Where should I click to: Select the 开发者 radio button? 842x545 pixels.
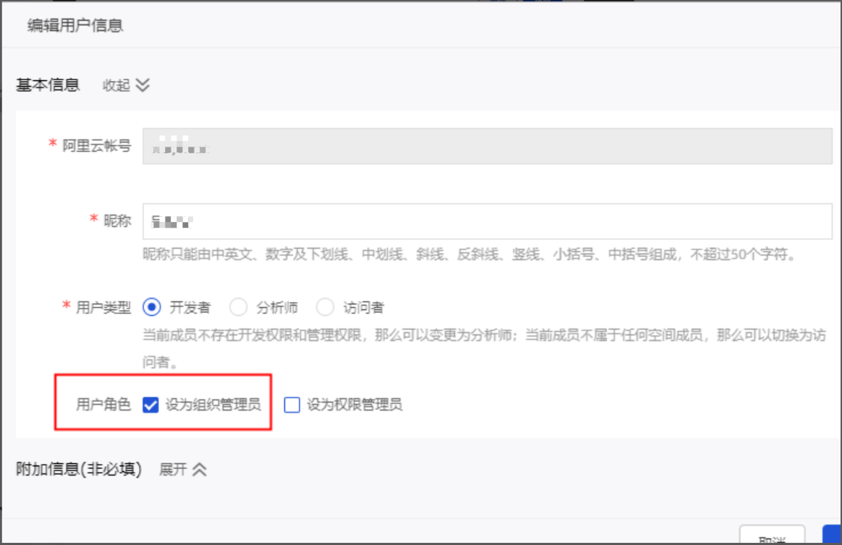(x=152, y=307)
